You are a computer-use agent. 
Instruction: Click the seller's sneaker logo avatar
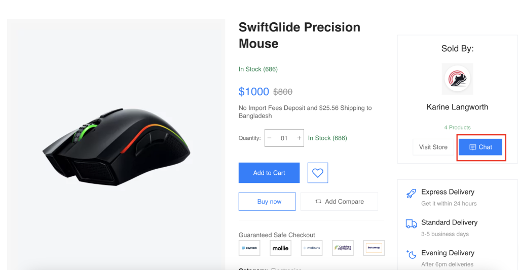pos(458,79)
